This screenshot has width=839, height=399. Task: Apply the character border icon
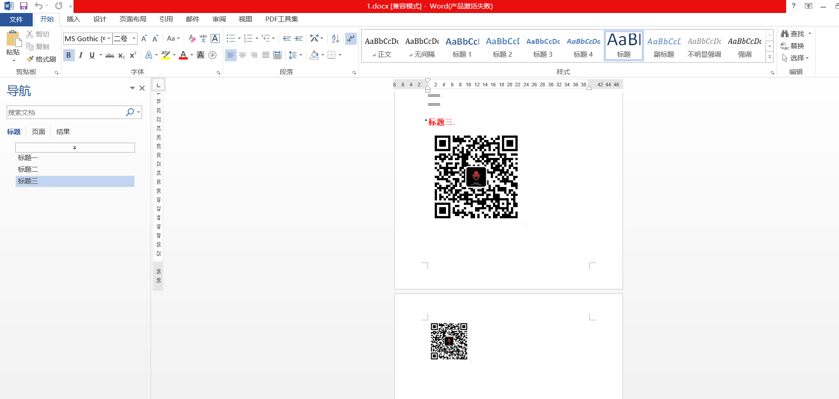coord(215,38)
